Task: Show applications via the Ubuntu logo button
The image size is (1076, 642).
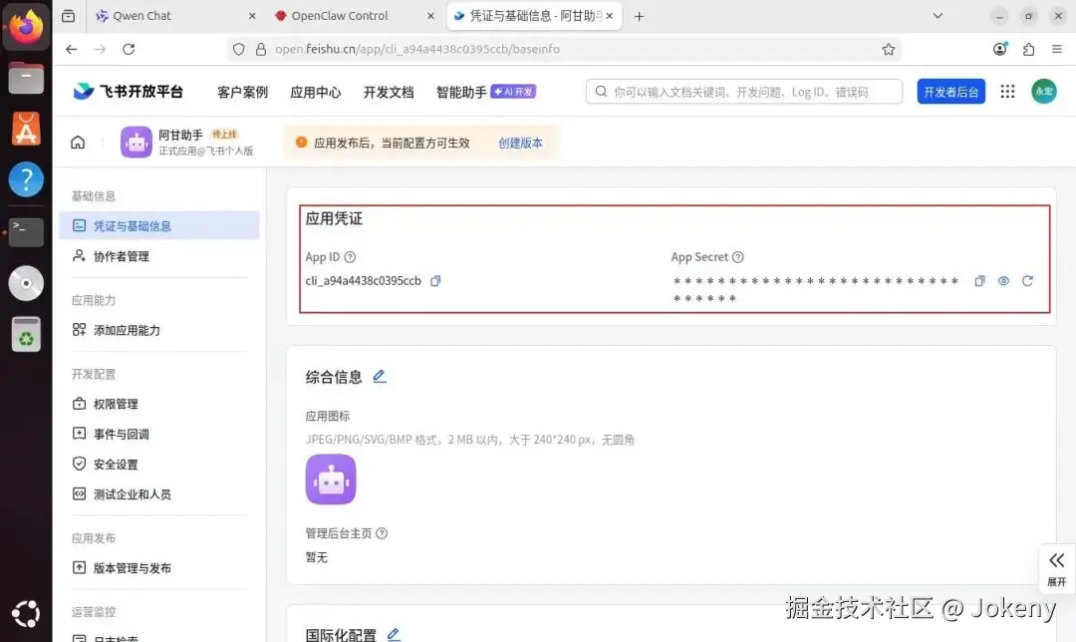Action: pos(26,614)
